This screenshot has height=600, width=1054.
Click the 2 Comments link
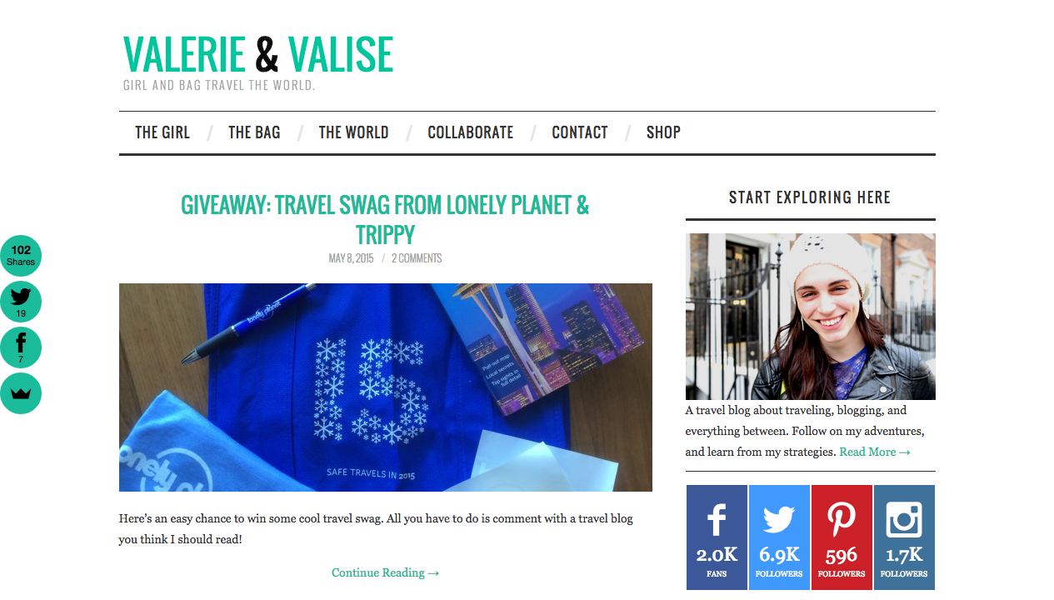[417, 258]
